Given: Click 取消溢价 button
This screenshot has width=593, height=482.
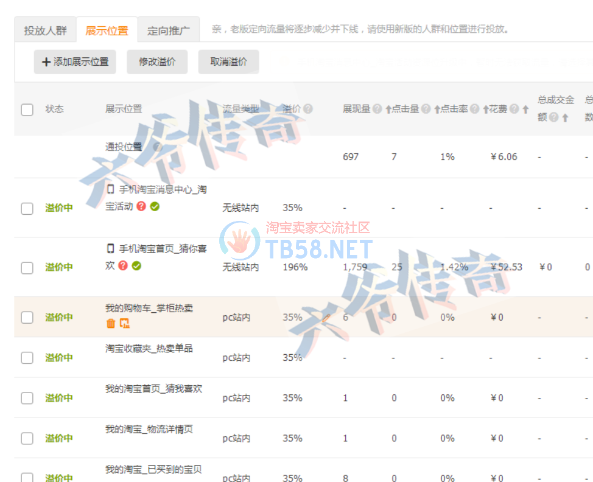Looking at the screenshot, I should click(x=229, y=61).
